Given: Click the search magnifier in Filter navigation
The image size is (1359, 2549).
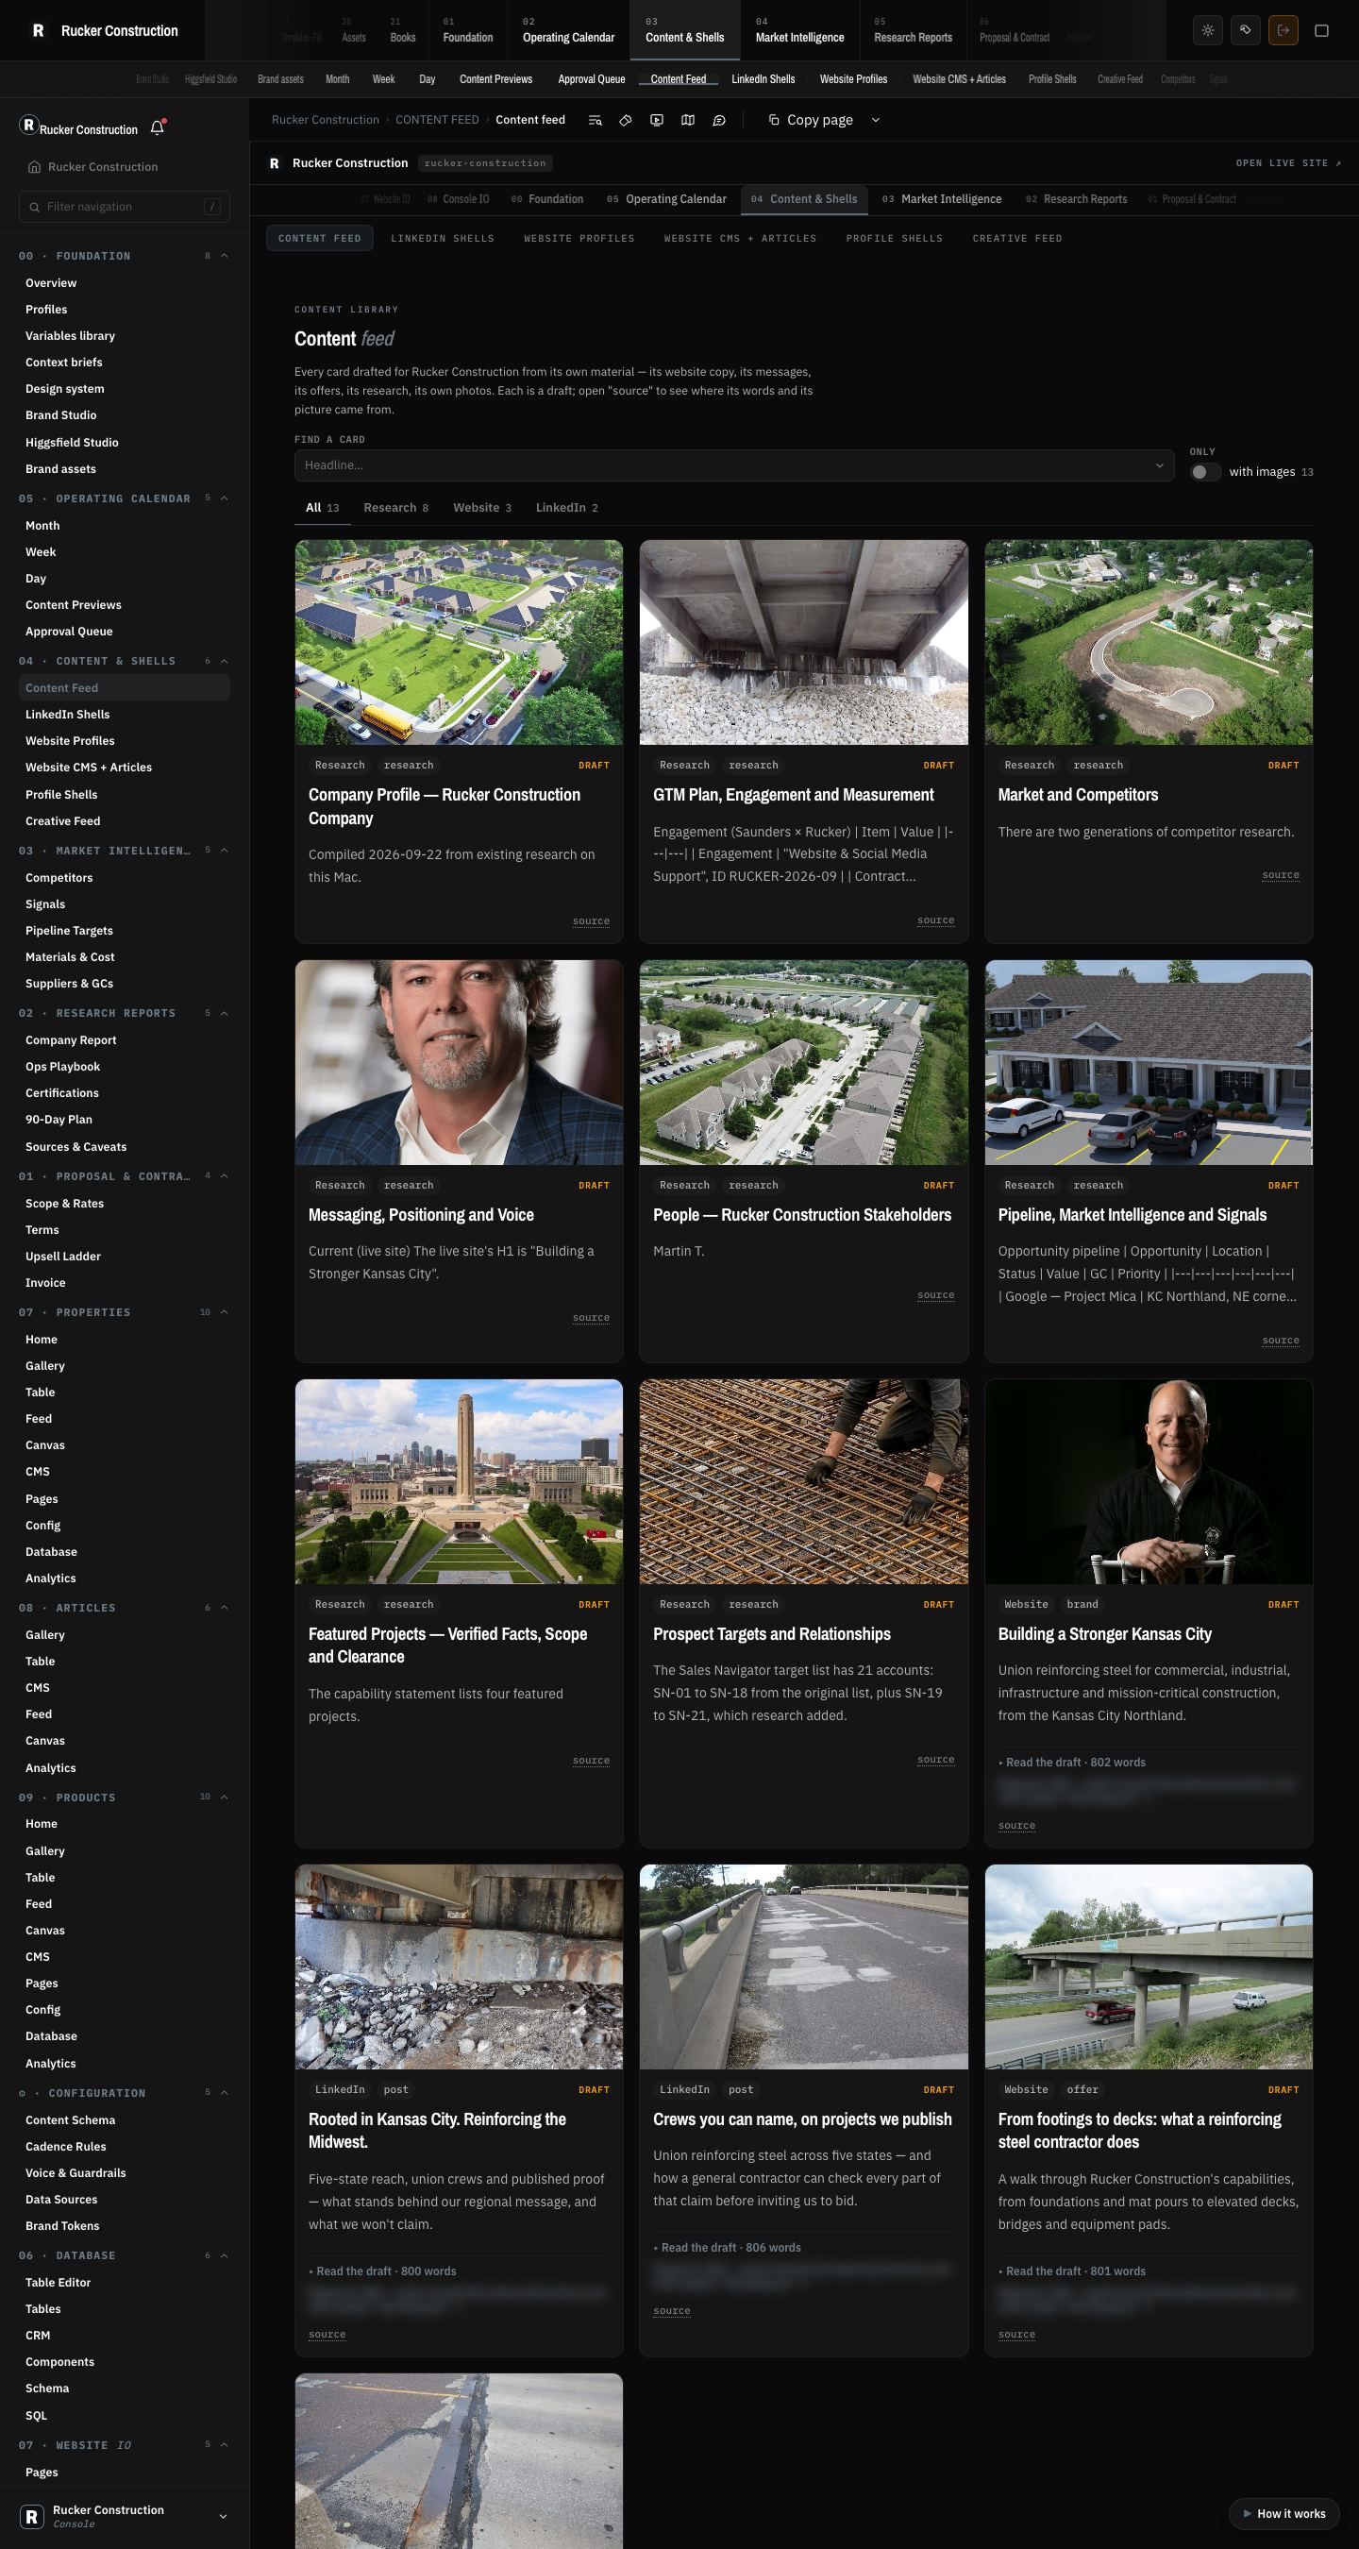Looking at the screenshot, I should 36,207.
